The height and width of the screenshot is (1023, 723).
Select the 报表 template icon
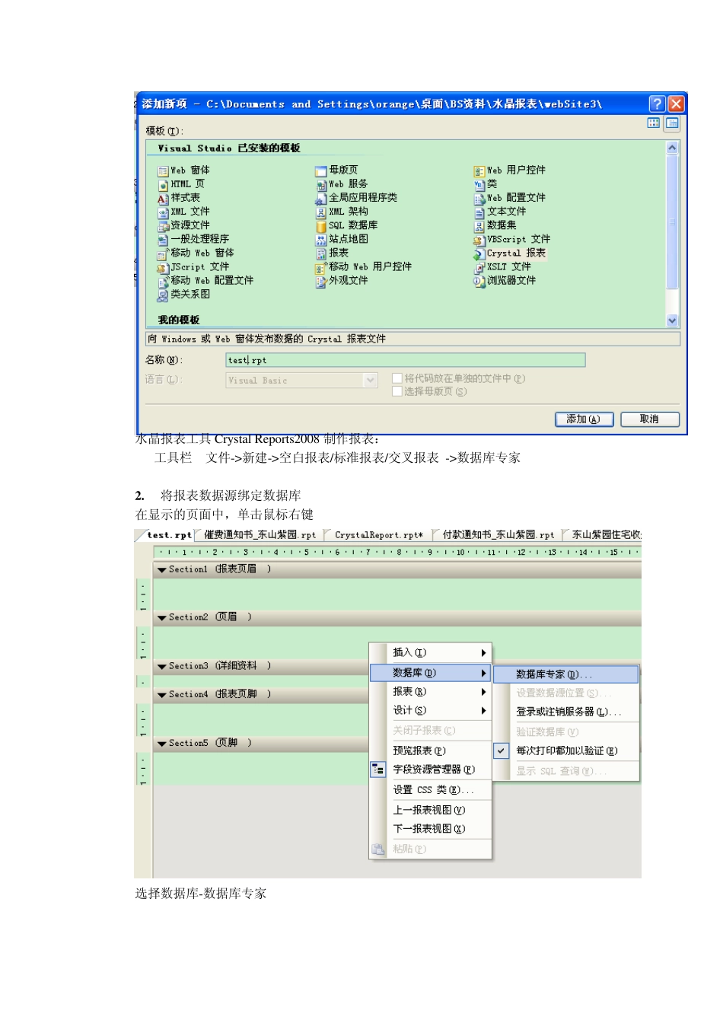(321, 253)
